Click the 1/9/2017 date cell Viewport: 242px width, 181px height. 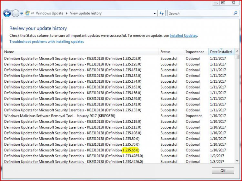coord(217,156)
